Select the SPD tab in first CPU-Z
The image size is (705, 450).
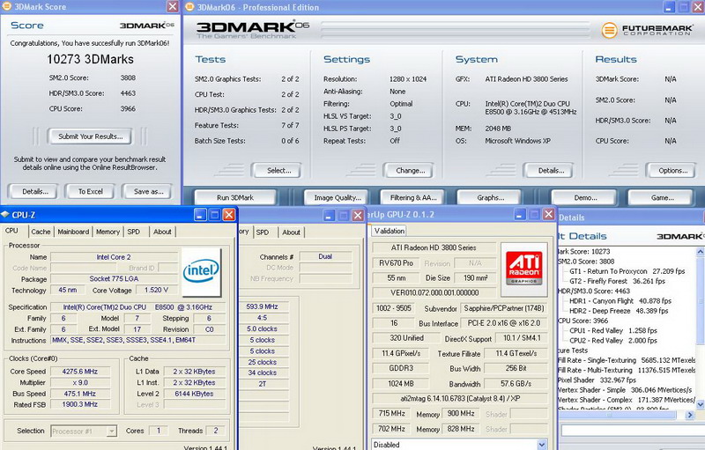134,232
